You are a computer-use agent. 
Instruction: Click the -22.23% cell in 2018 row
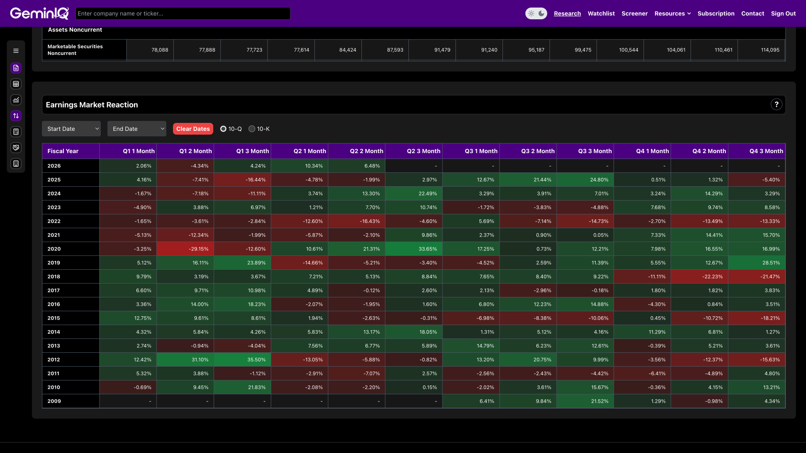pyautogui.click(x=699, y=276)
